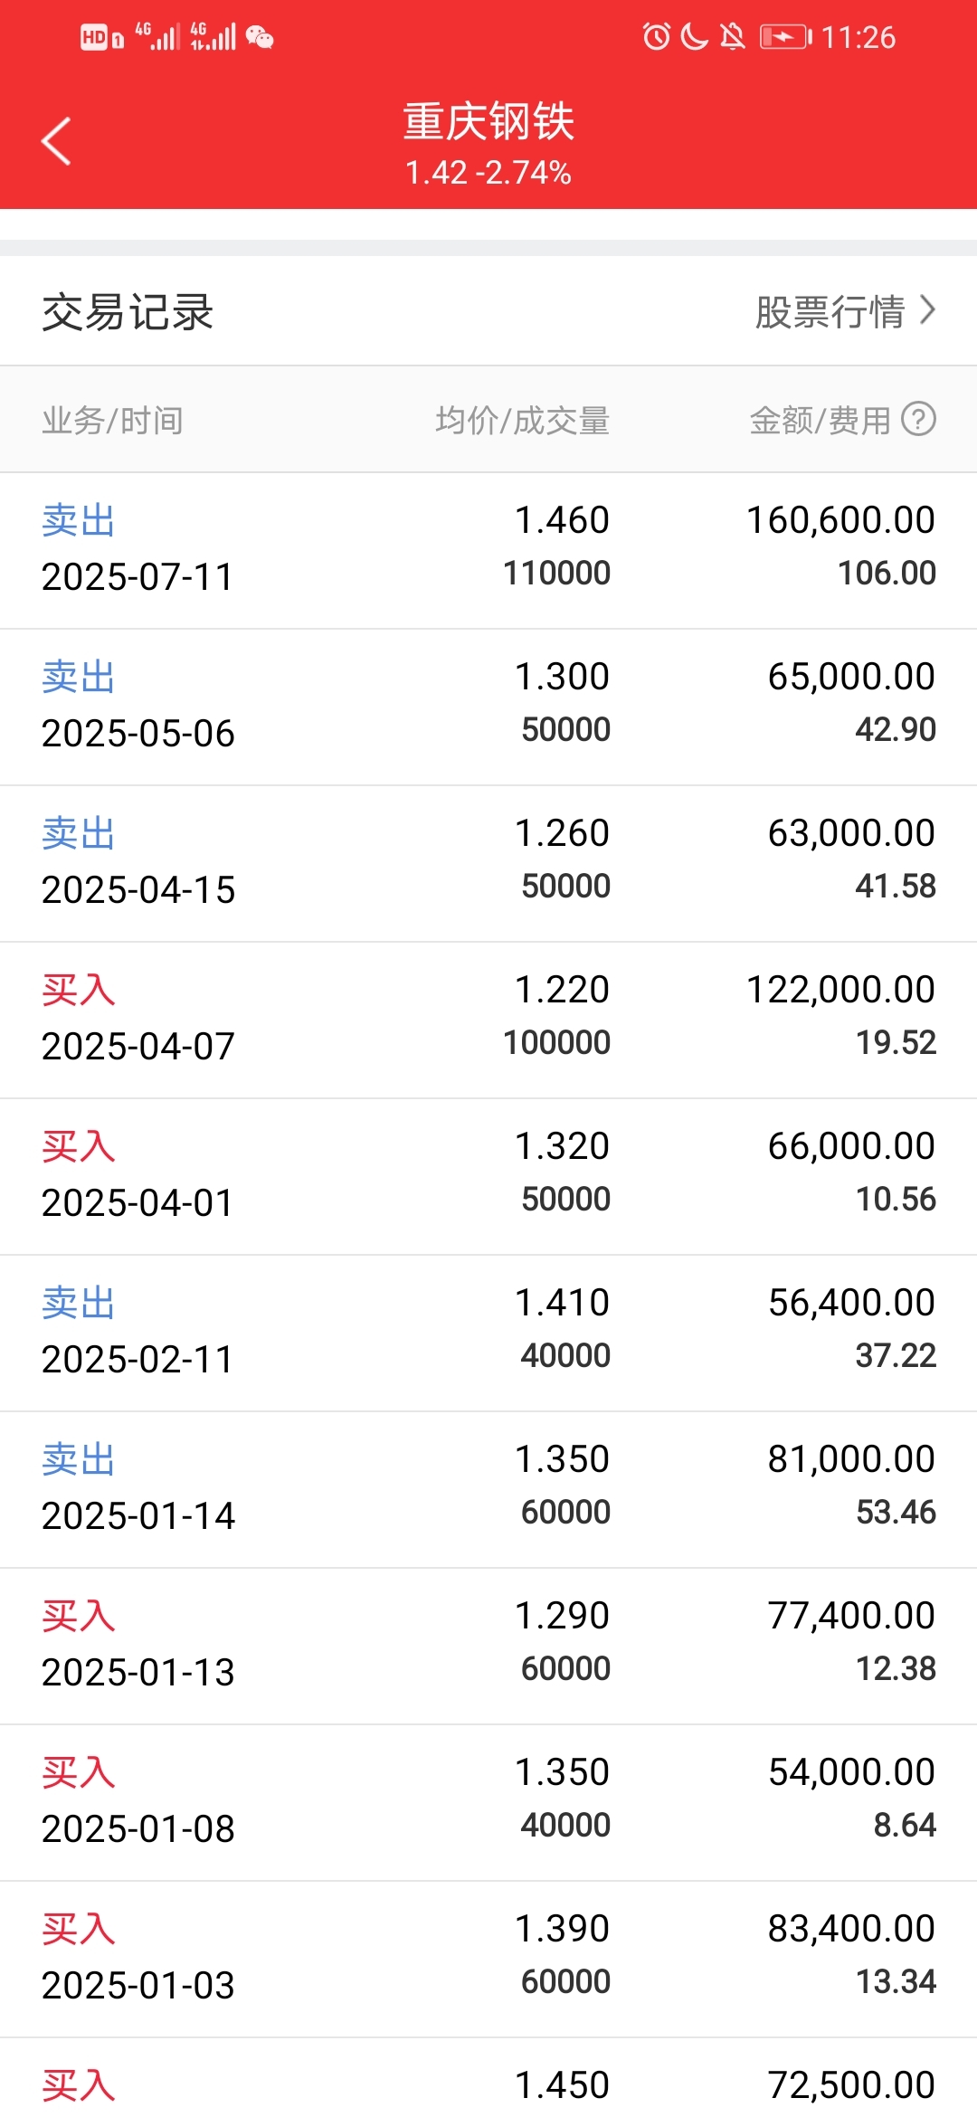Tap the alarm clock status icon

(657, 37)
